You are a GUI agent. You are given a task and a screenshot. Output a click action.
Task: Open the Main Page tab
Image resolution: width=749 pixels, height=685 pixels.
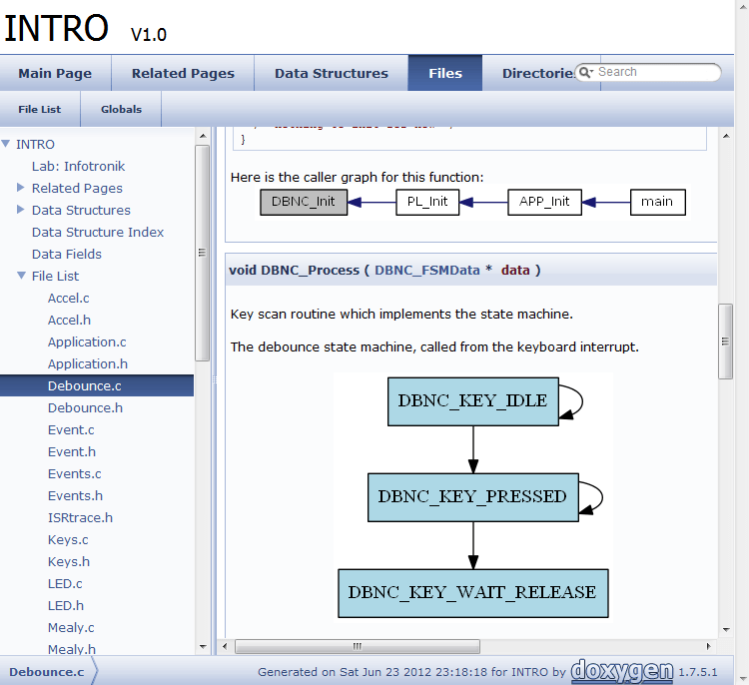pos(55,73)
